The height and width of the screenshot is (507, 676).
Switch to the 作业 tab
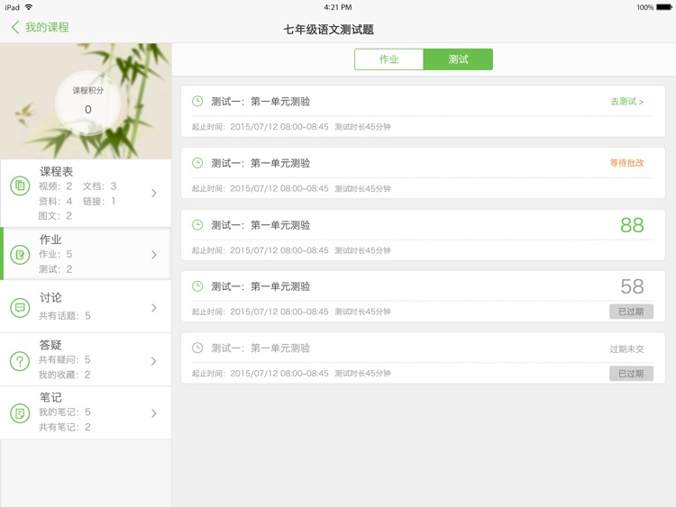click(x=388, y=59)
